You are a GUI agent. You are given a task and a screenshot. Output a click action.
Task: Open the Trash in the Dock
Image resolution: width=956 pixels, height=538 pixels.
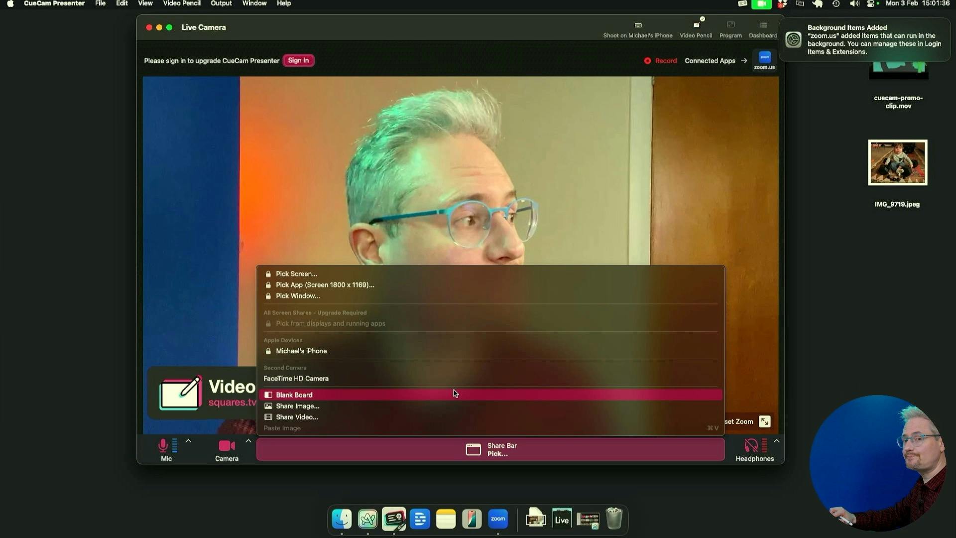pos(614,519)
